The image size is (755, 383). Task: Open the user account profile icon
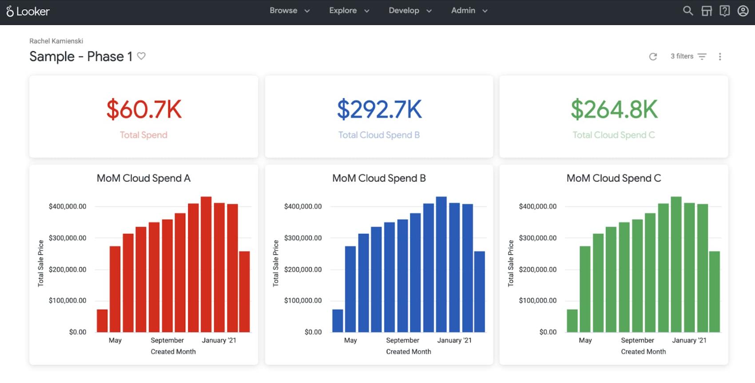[743, 11]
